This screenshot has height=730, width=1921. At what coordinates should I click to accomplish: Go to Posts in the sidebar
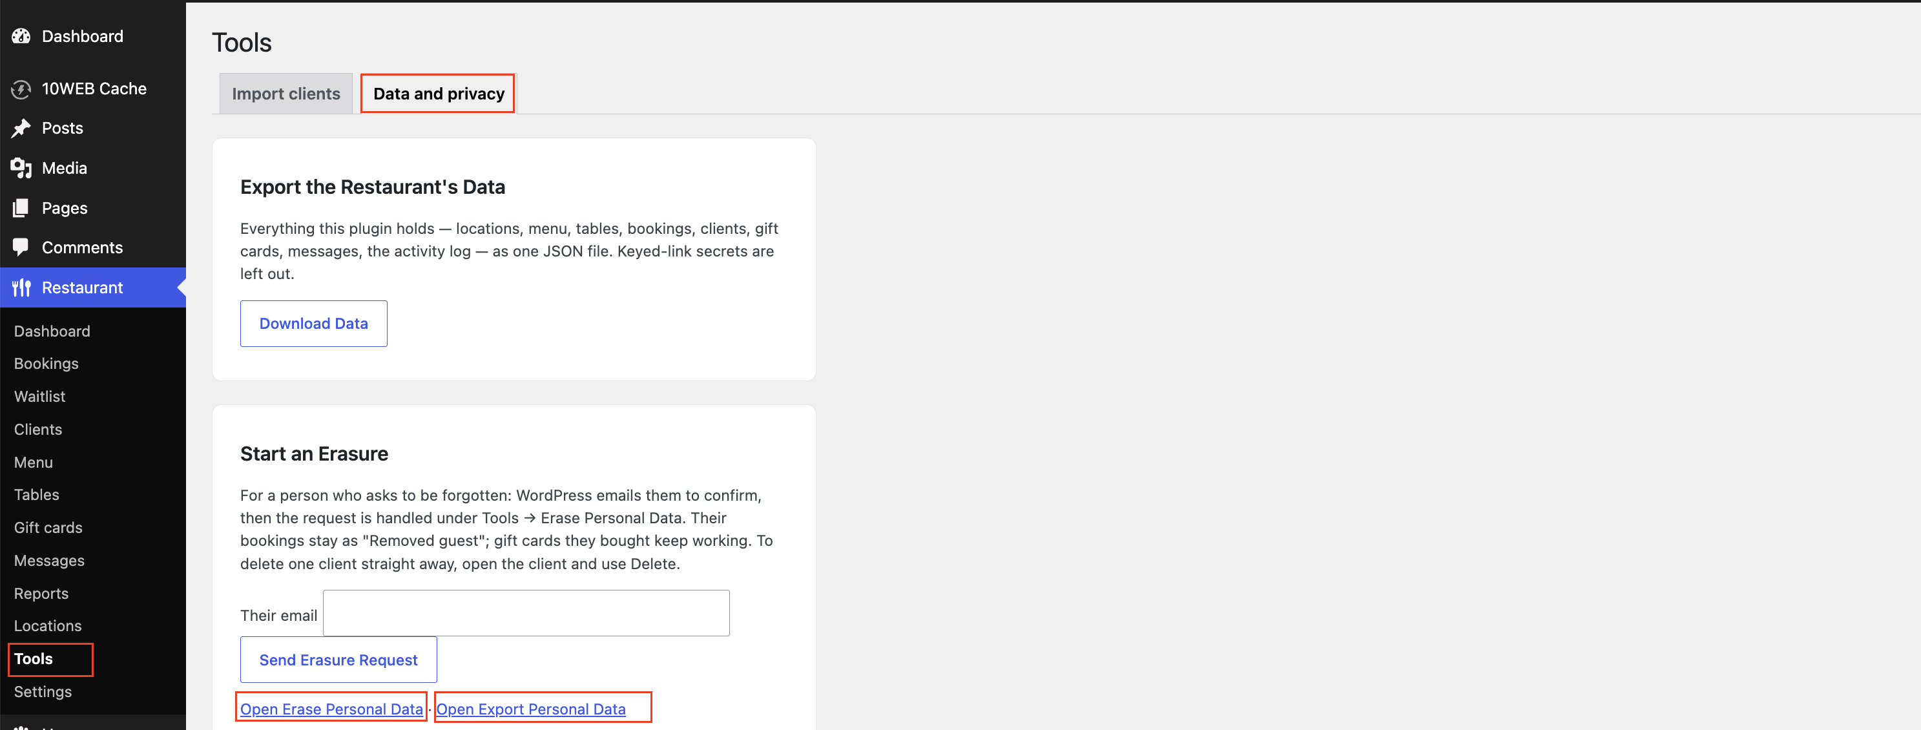coord(63,129)
